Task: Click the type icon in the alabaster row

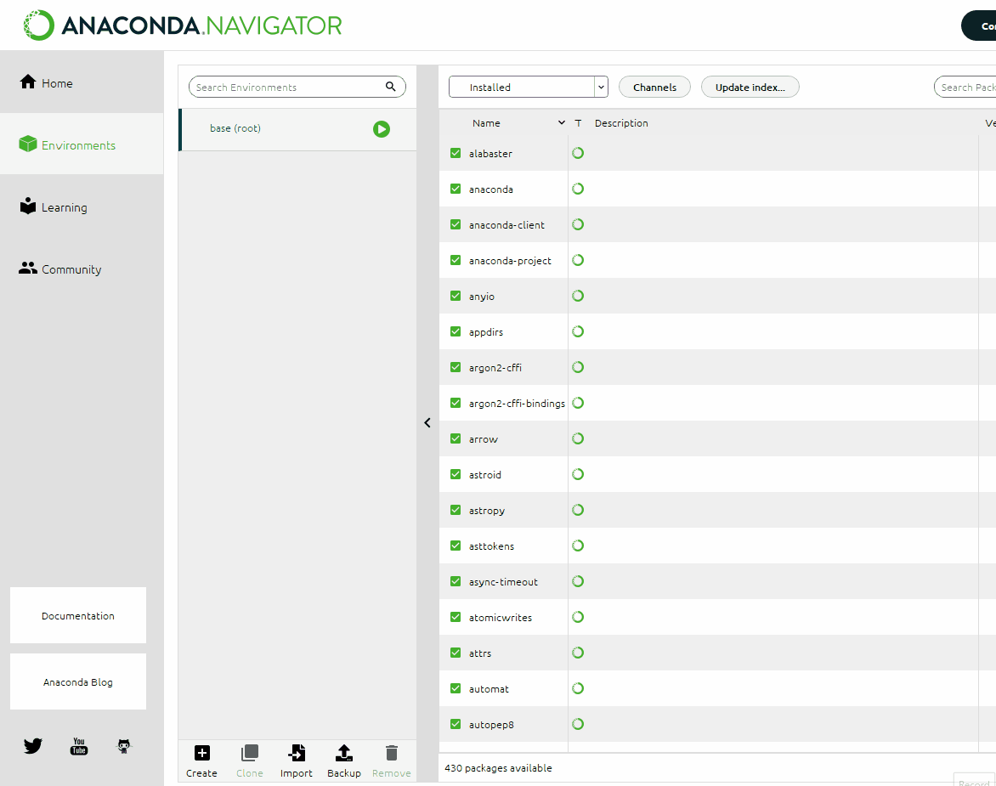Action: 577,153
